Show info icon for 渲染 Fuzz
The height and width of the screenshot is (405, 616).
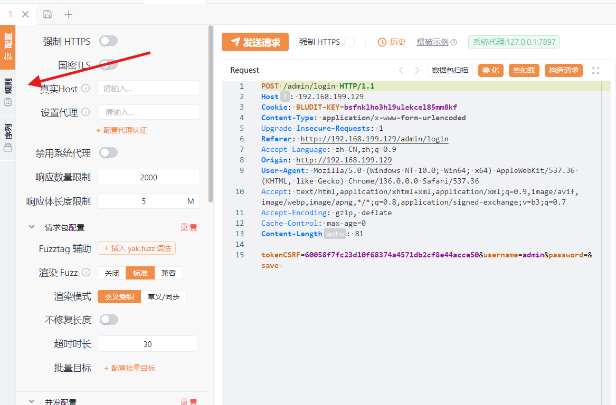pos(86,272)
